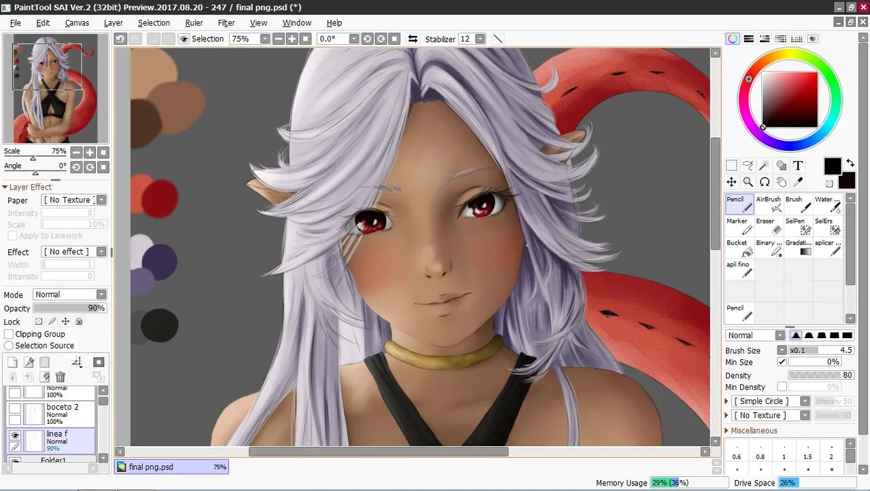The width and height of the screenshot is (870, 491).
Task: Select the apli fino custom brush
Action: [739, 270]
